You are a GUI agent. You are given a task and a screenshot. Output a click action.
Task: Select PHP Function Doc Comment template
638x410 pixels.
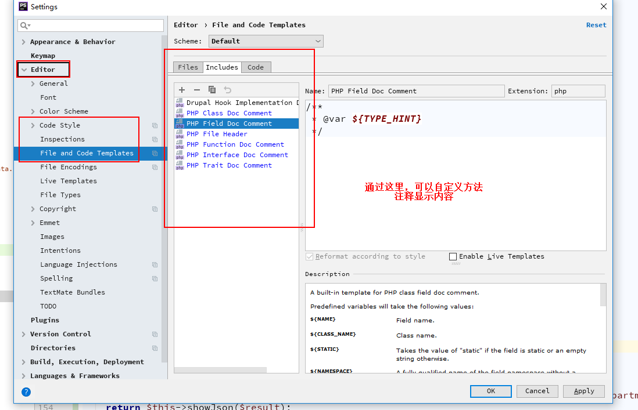(235, 144)
